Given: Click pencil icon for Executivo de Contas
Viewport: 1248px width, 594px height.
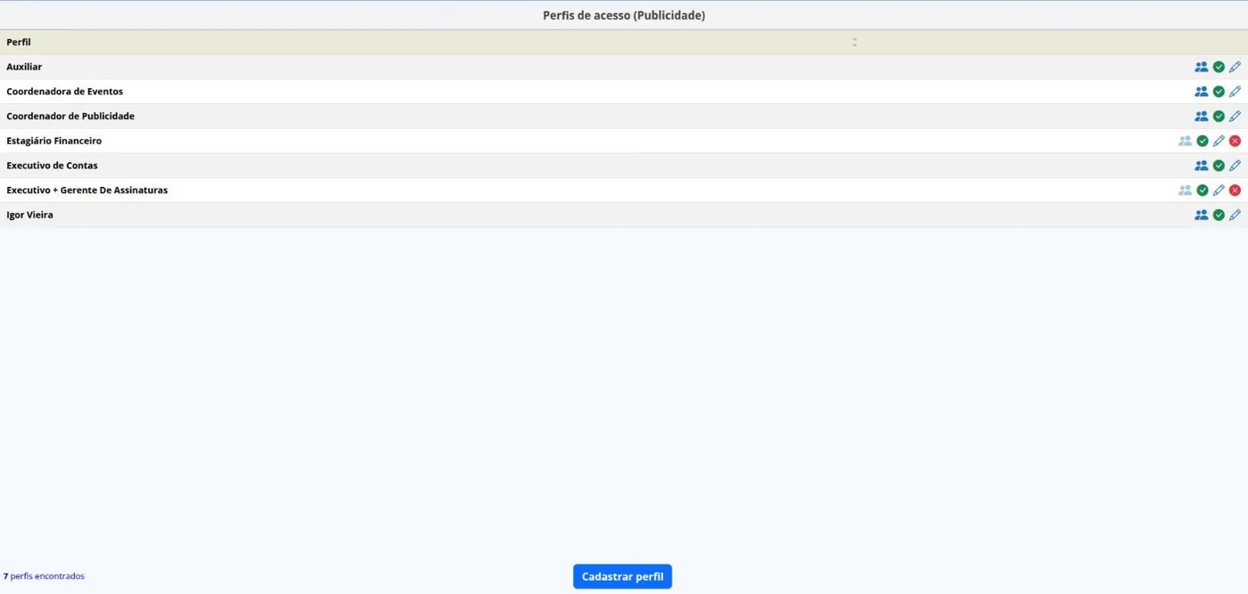Looking at the screenshot, I should coord(1235,166).
